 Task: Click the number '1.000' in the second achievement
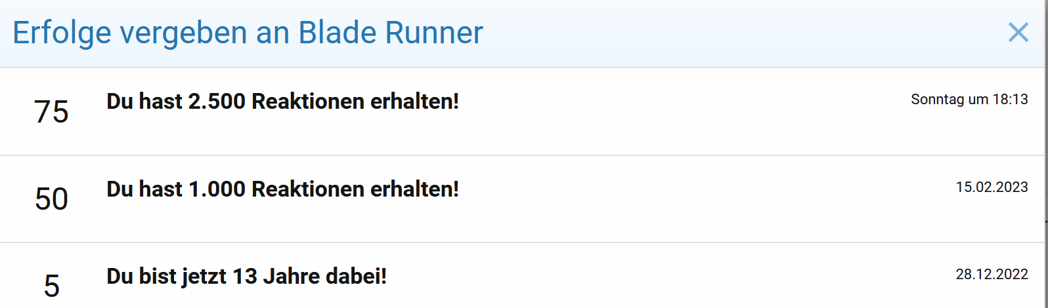217,189
